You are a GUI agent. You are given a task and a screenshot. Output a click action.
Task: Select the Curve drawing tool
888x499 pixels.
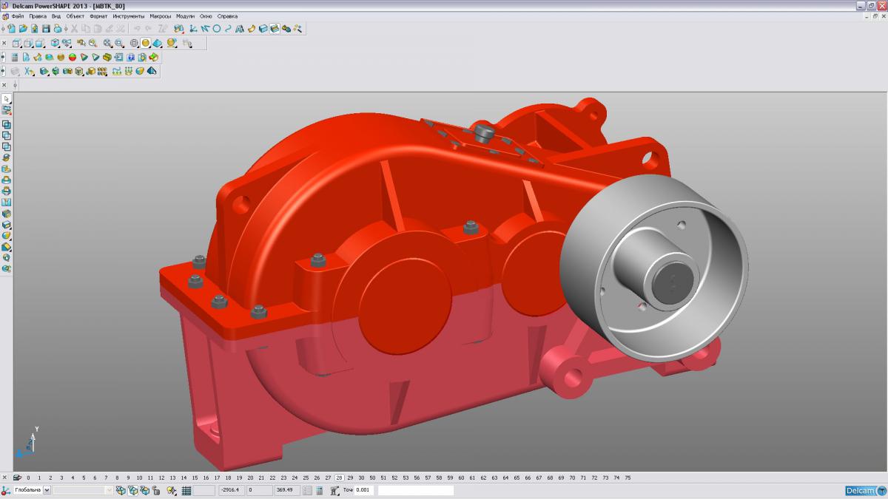coord(228,28)
